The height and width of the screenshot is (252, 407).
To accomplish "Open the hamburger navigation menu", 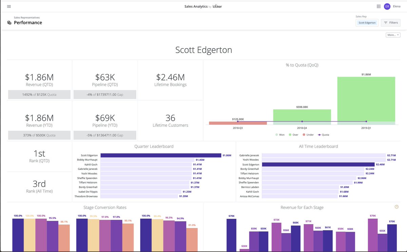I will (x=9, y=6).
